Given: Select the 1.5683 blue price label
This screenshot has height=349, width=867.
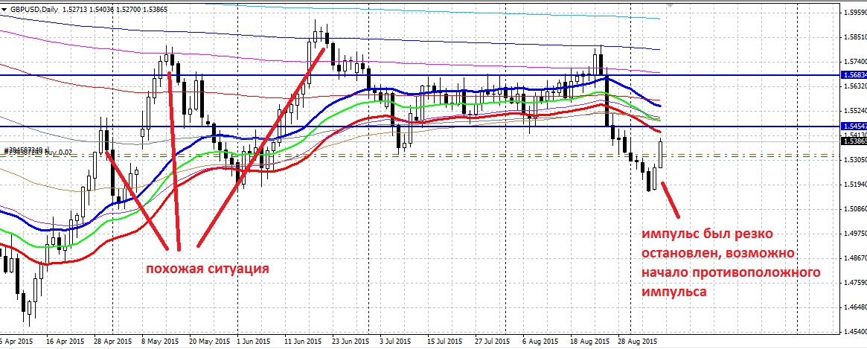Looking at the screenshot, I should 853,74.
